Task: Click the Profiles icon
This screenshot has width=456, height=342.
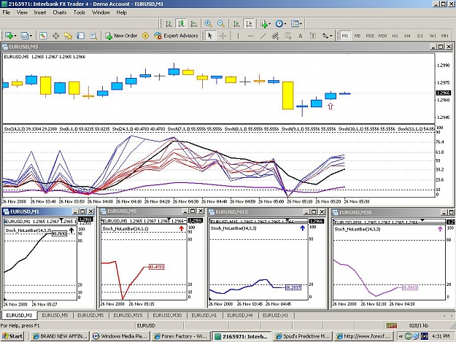Action: [x=24, y=36]
